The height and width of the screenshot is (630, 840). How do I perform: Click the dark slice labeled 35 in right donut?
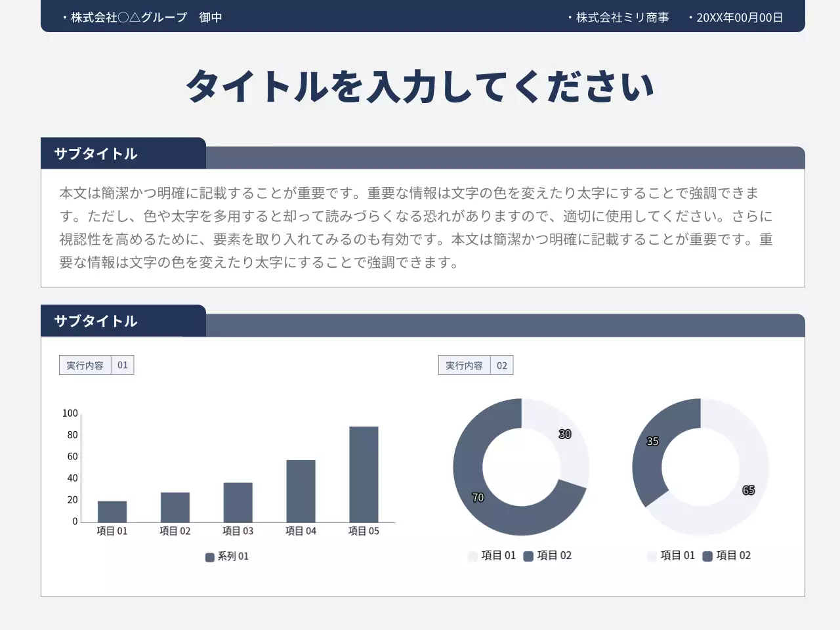653,442
